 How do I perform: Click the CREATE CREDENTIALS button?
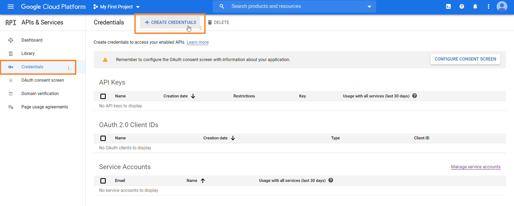pyautogui.click(x=170, y=22)
